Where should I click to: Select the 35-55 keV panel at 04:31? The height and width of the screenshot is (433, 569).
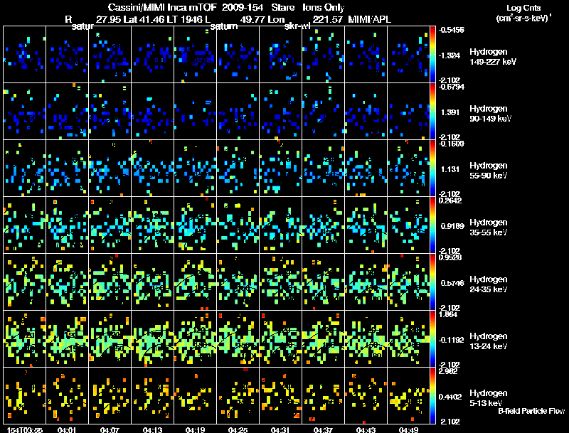[280, 225]
